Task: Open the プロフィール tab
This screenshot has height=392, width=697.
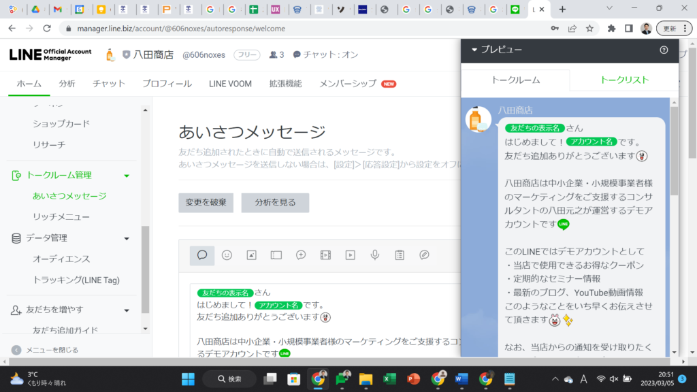Action: click(167, 84)
